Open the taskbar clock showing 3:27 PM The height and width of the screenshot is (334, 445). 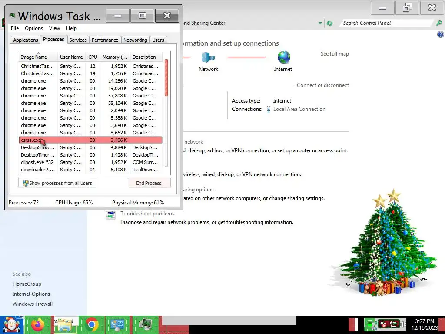click(x=424, y=324)
